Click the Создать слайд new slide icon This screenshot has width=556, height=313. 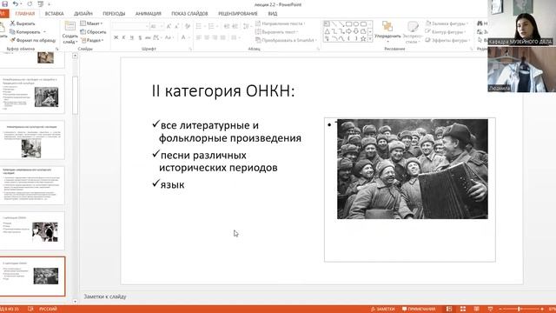point(69,26)
